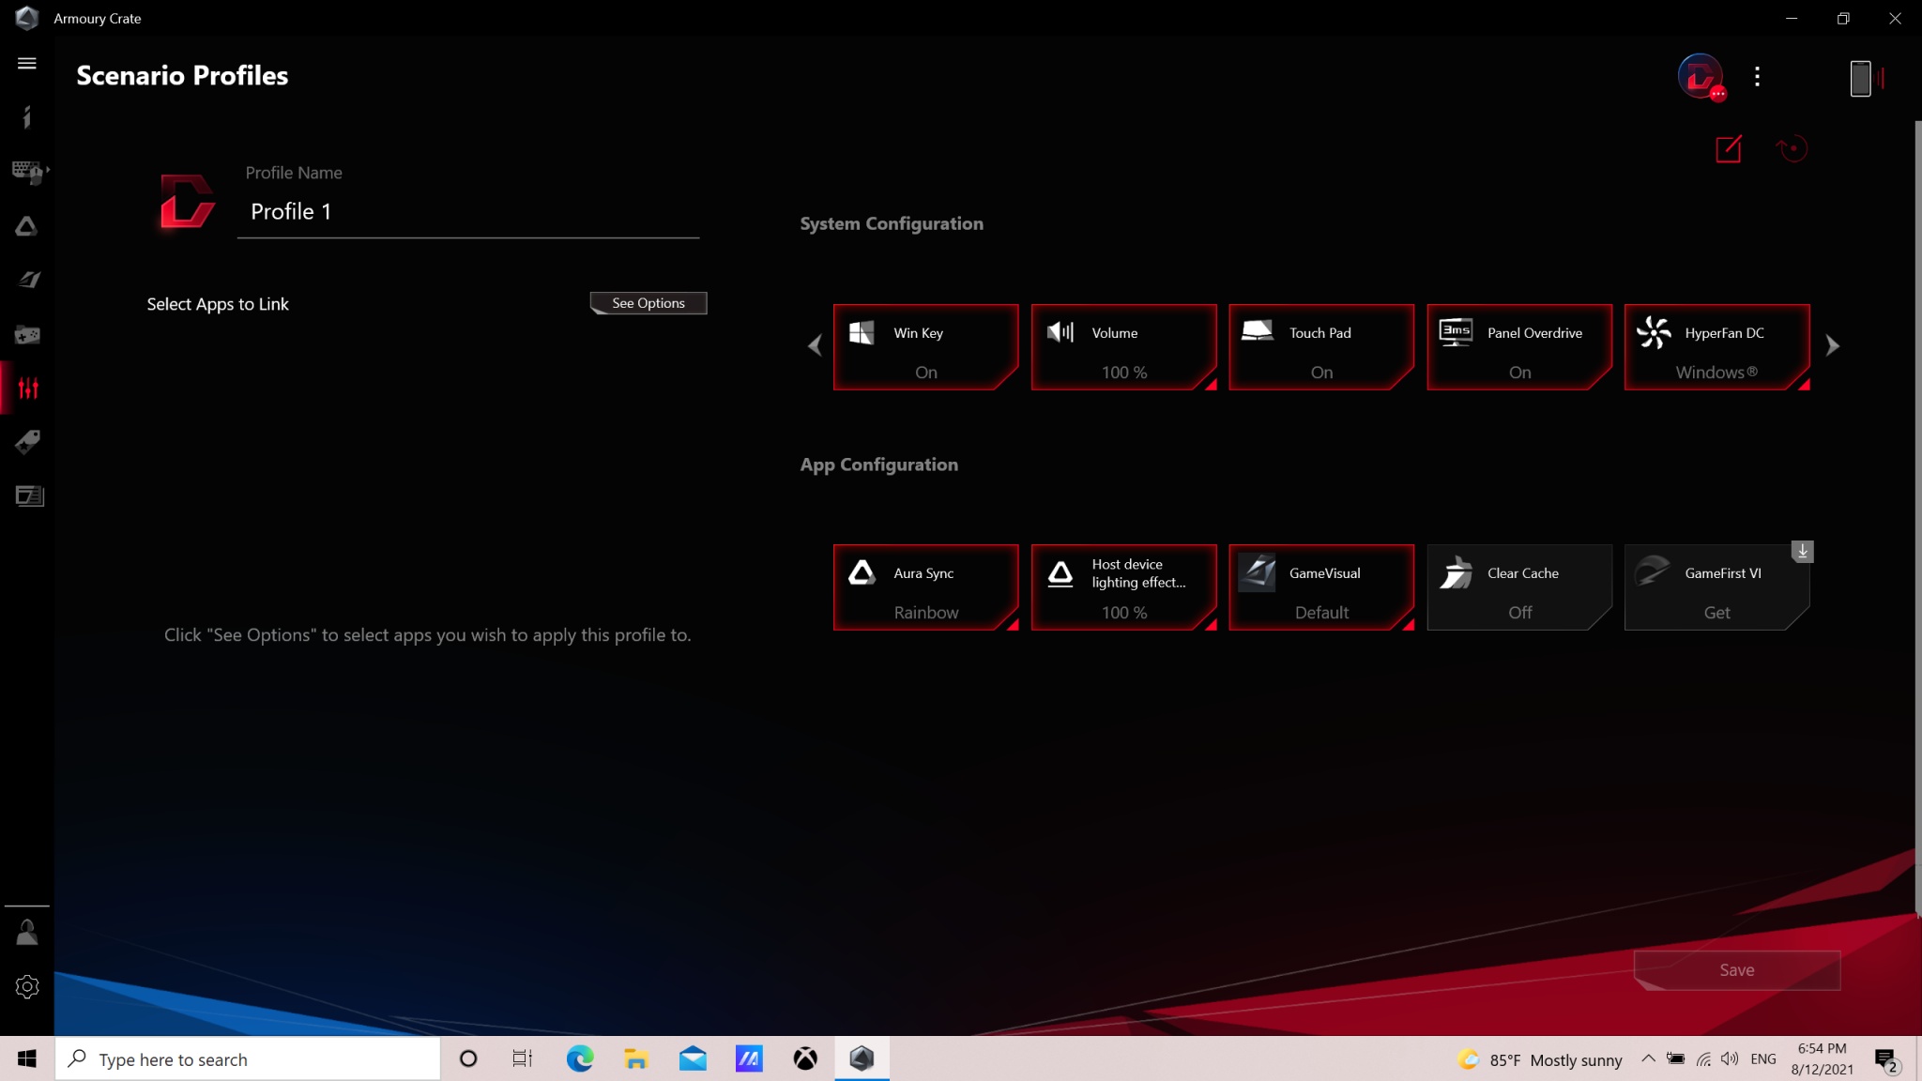Open Settings gear in sidebar

click(27, 986)
